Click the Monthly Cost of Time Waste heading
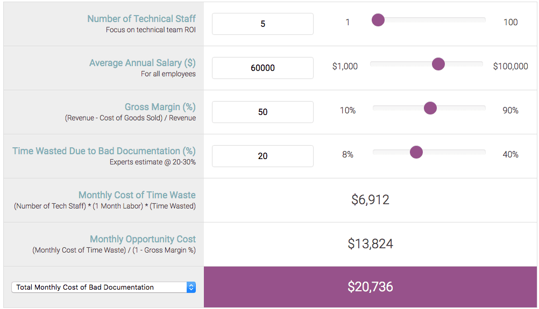Viewport: 539px width, 309px height. [137, 195]
